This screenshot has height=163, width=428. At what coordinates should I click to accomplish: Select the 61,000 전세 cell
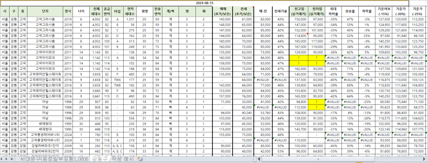pyautogui.click(x=243, y=20)
